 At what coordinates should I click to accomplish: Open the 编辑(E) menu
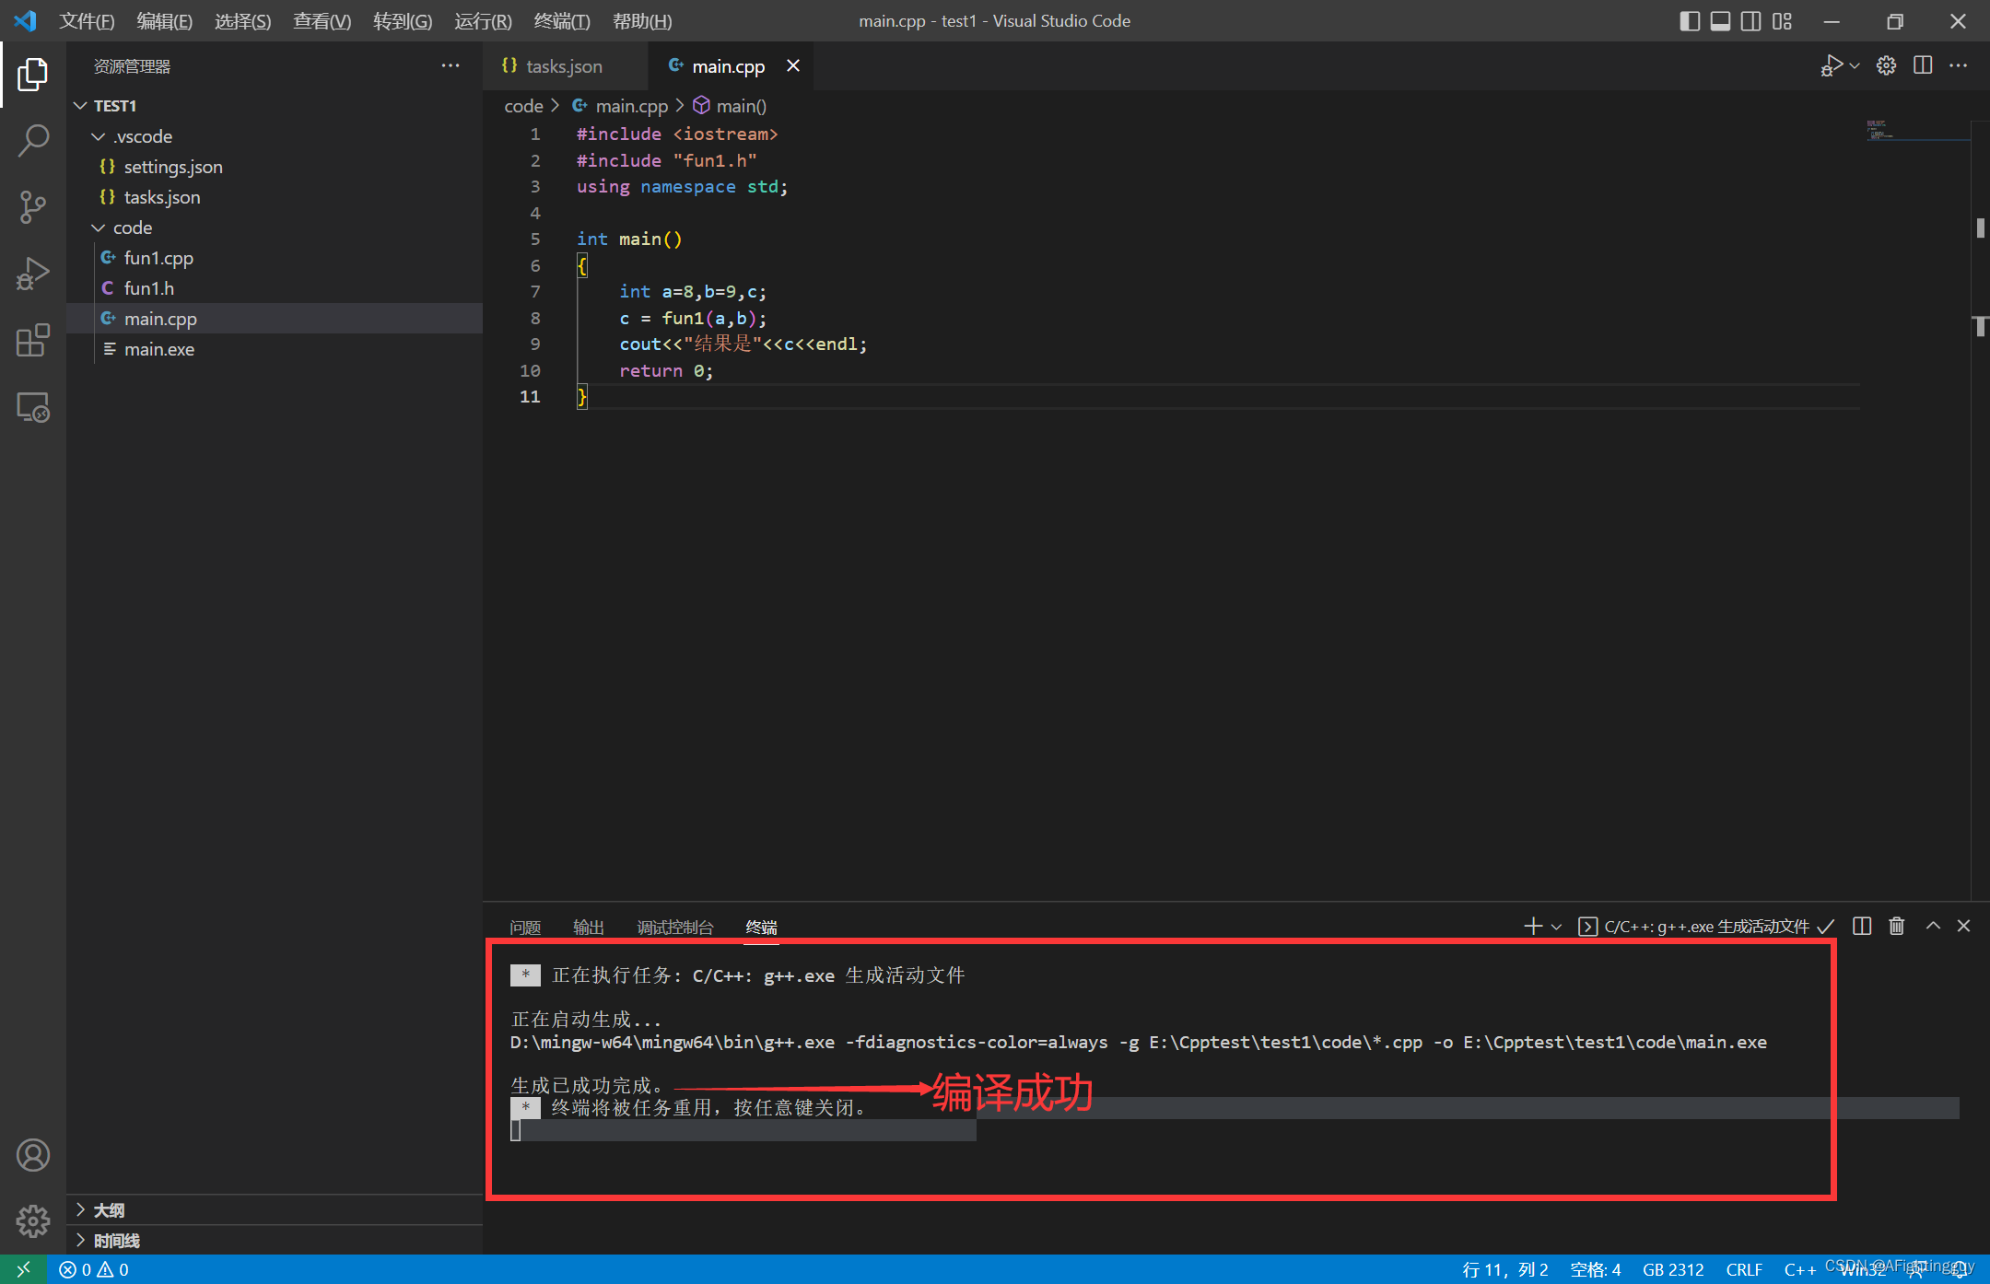(x=165, y=20)
